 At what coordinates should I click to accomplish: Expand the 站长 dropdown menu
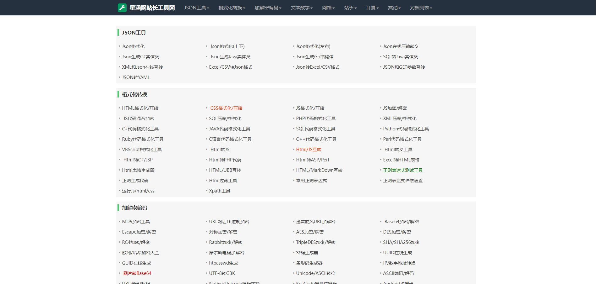[x=350, y=8]
